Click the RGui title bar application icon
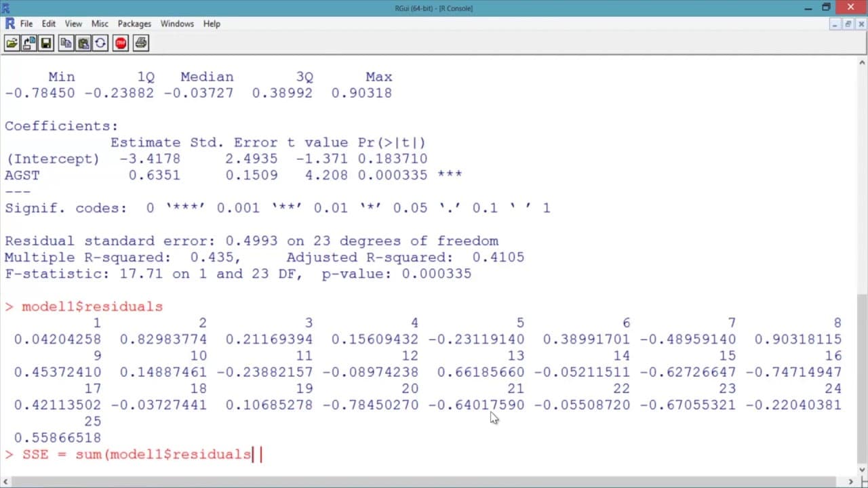This screenshot has height=488, width=868. [x=5, y=7]
